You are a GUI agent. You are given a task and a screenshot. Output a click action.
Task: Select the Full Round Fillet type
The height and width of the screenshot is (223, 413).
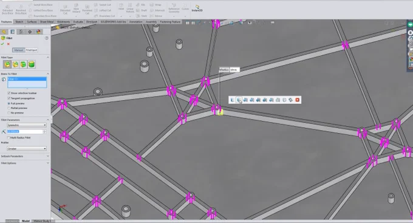tap(32, 64)
